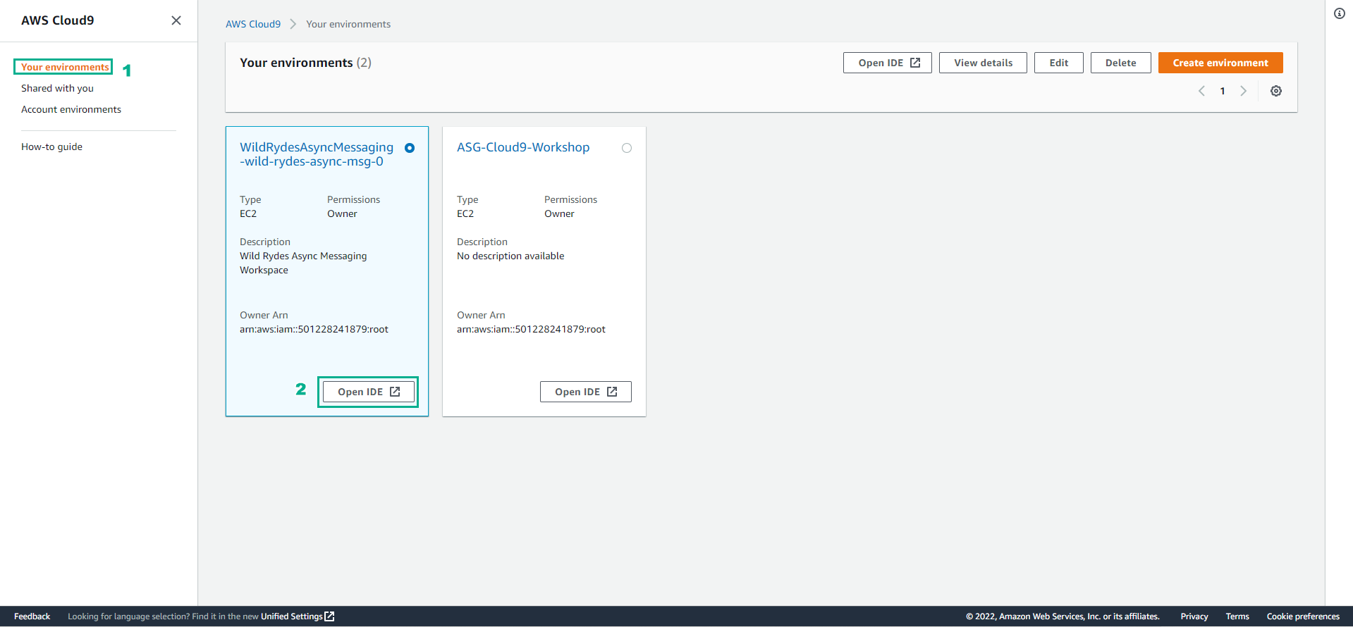This screenshot has height=627, width=1353.
Task: Open Shared with you in the sidebar
Action: point(57,88)
